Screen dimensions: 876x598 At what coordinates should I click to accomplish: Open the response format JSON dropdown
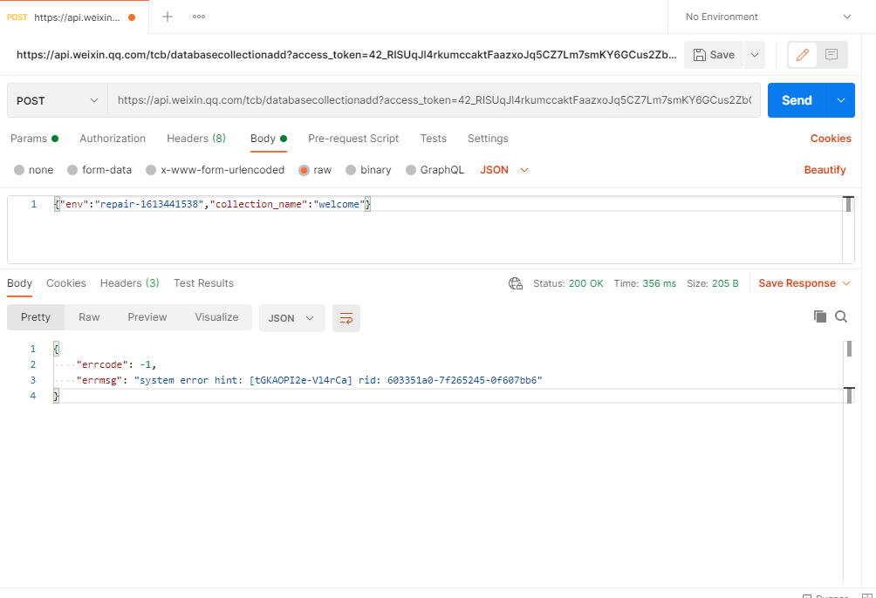click(291, 318)
